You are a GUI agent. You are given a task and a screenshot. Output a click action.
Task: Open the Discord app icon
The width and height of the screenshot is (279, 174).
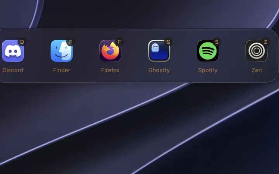coord(13,51)
